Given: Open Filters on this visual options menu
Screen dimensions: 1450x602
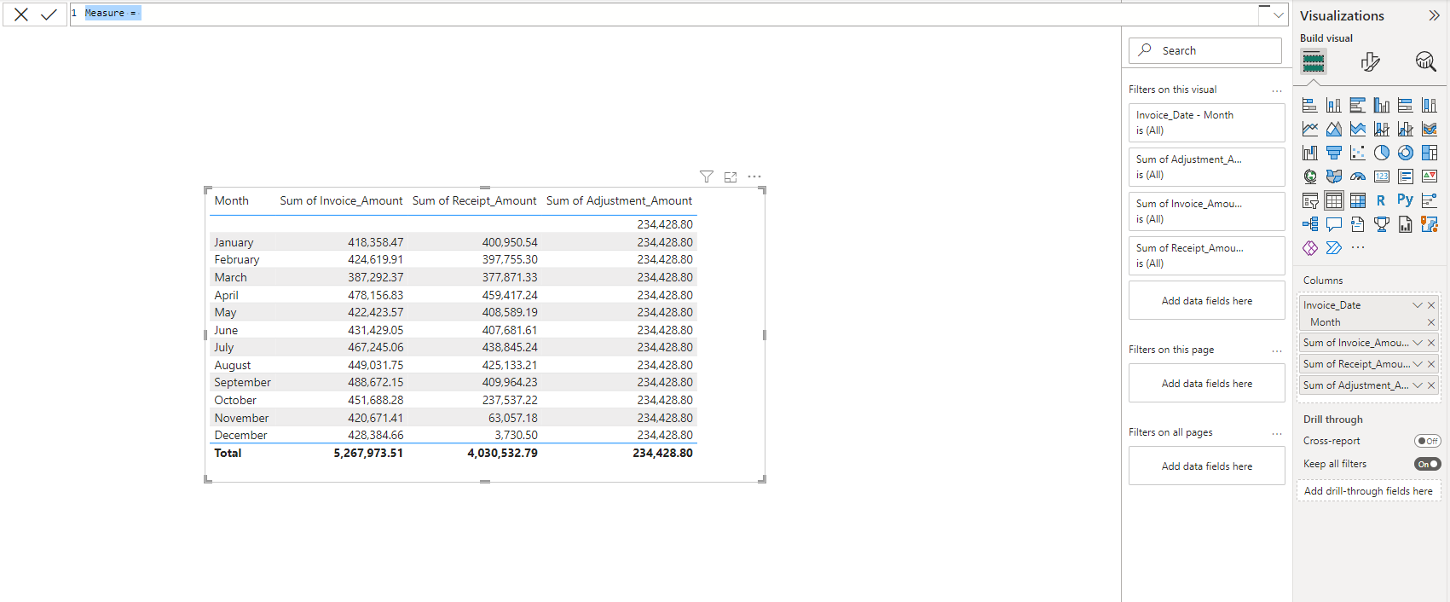Looking at the screenshot, I should point(1276,90).
